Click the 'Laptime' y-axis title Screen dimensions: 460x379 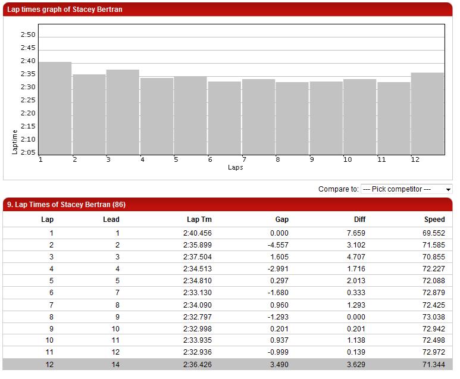[15, 142]
